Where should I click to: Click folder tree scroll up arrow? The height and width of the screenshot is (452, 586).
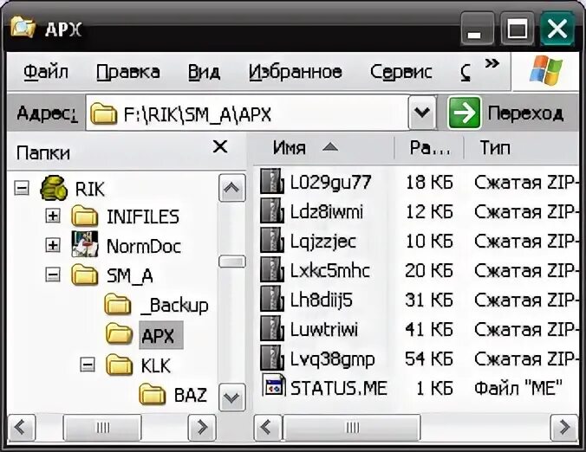[x=231, y=188]
